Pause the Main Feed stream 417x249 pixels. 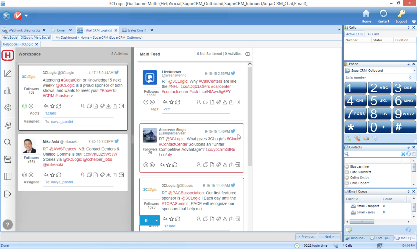tap(146, 220)
